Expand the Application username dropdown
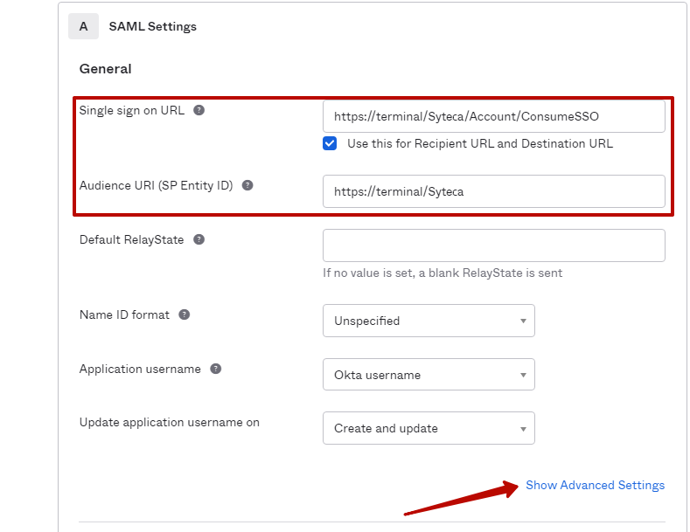Screen dimensions: 690x532 [429, 375]
